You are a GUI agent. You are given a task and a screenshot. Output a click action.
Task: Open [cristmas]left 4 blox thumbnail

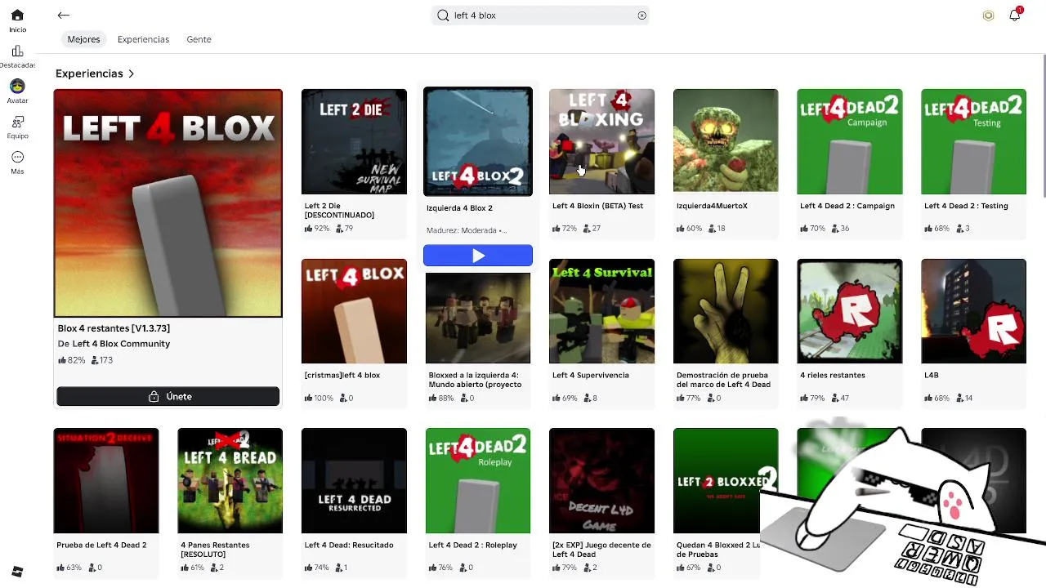tap(354, 311)
